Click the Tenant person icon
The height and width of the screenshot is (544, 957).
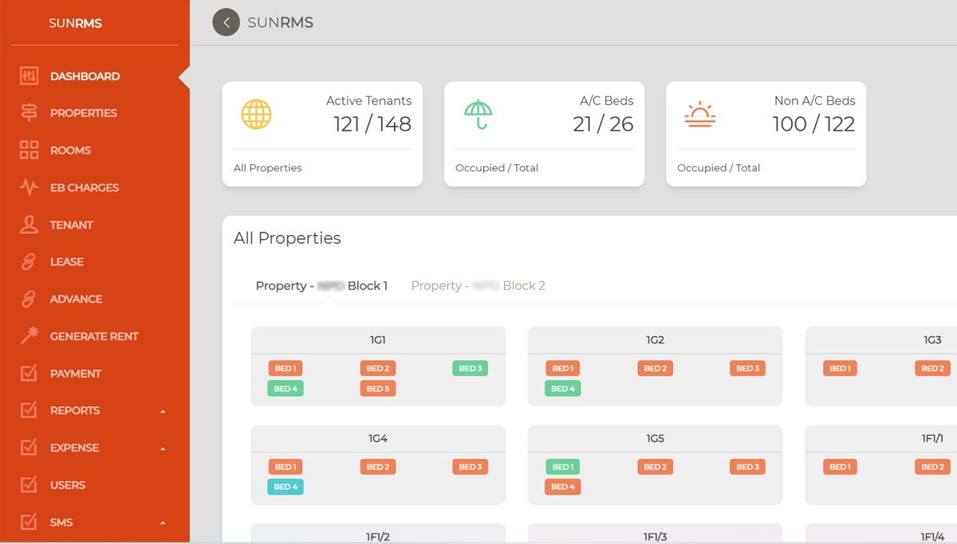pyautogui.click(x=29, y=225)
